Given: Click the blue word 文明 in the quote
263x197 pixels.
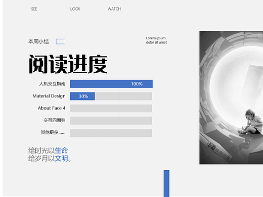Looking at the screenshot, I should [x=61, y=159].
